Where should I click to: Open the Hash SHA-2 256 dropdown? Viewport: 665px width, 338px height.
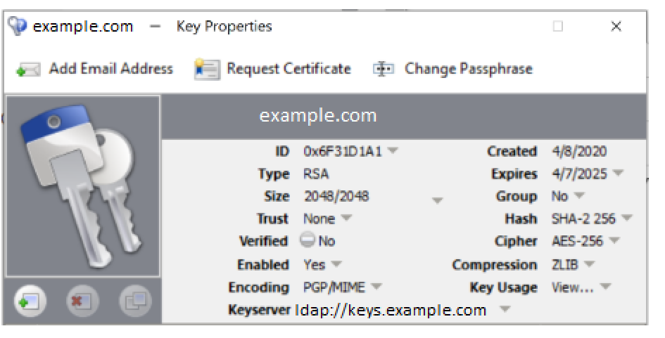pyautogui.click(x=626, y=218)
